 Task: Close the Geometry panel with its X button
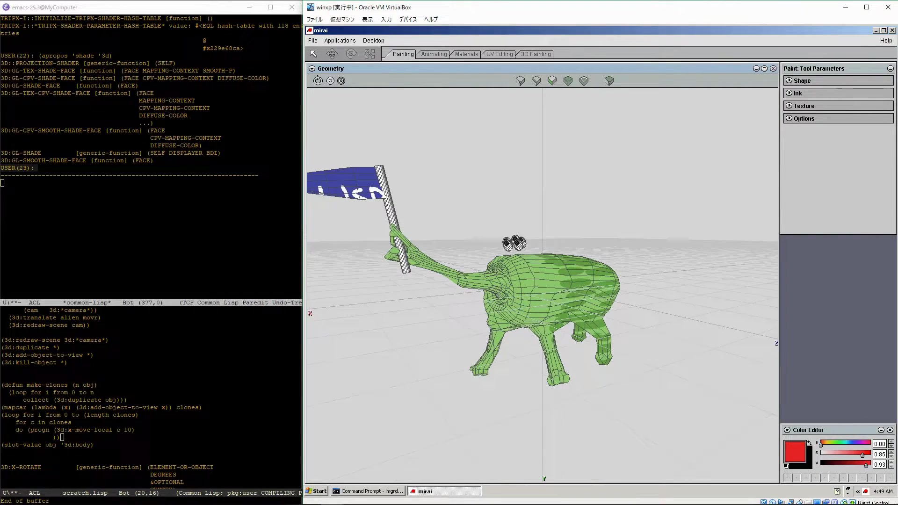click(x=773, y=68)
